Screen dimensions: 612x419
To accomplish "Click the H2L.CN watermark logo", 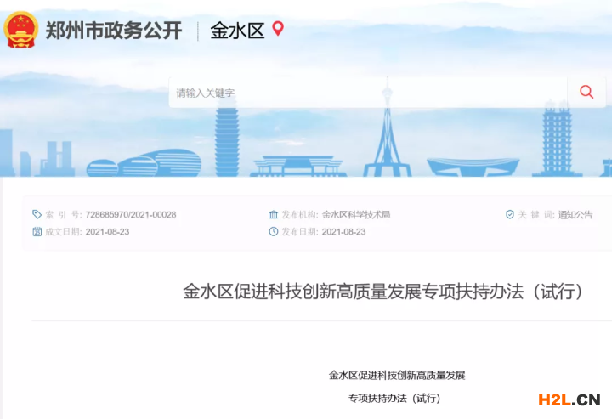I will coord(569,400).
